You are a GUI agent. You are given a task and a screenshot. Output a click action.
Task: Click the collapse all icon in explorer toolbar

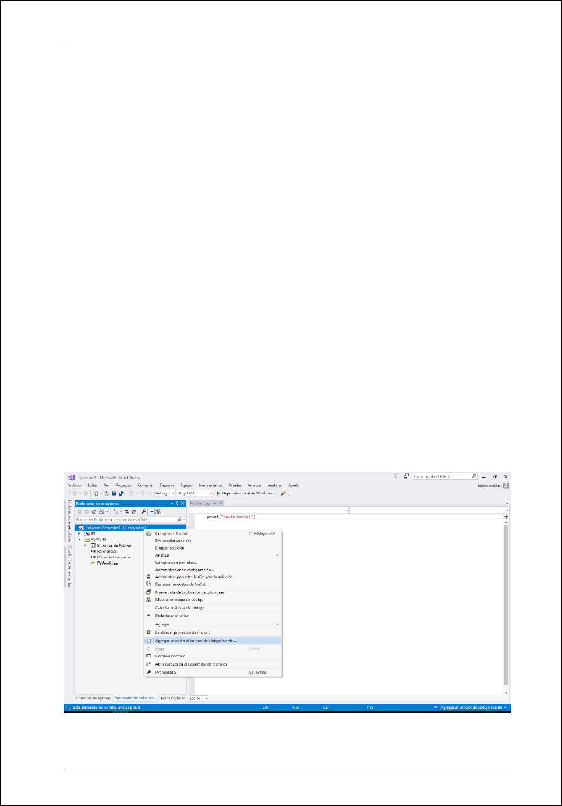click(x=134, y=512)
